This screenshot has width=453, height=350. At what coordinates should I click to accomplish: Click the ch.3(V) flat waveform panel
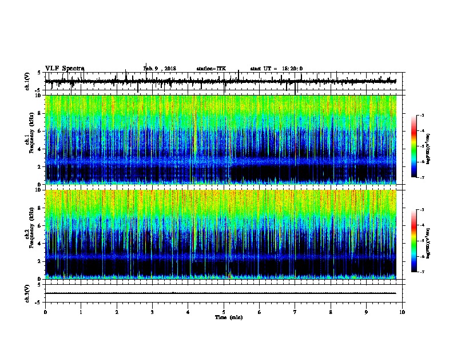(225, 293)
